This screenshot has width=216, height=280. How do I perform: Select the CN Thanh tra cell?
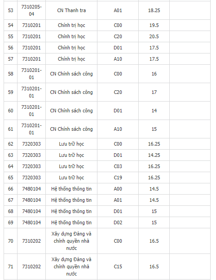pyautogui.click(x=71, y=10)
